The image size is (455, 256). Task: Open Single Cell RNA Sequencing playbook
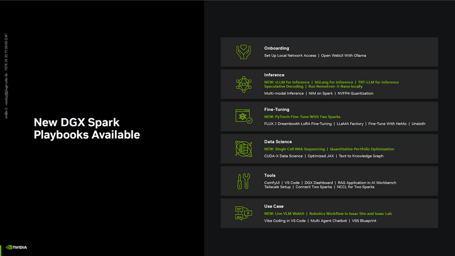(295, 149)
